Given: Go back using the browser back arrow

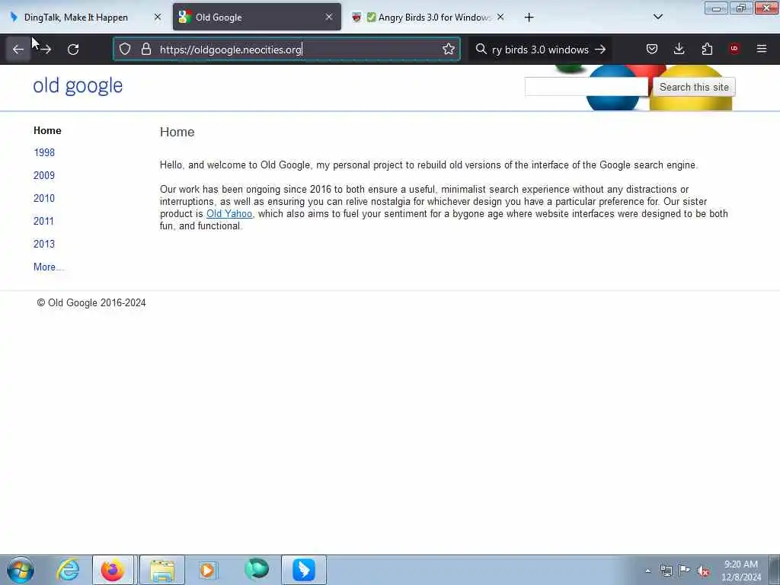Looking at the screenshot, I should (18, 50).
